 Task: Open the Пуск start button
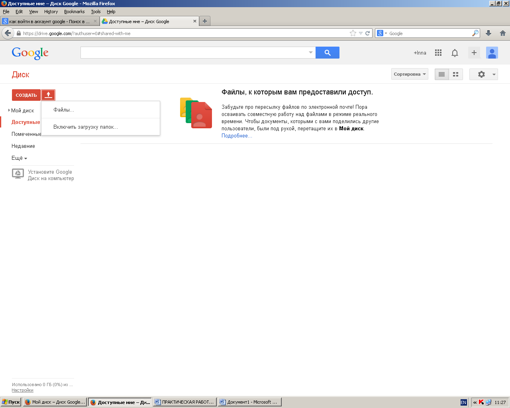click(11, 402)
